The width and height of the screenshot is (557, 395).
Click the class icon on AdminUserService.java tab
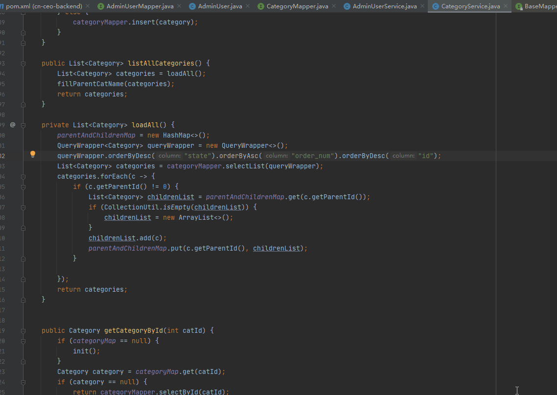347,6
